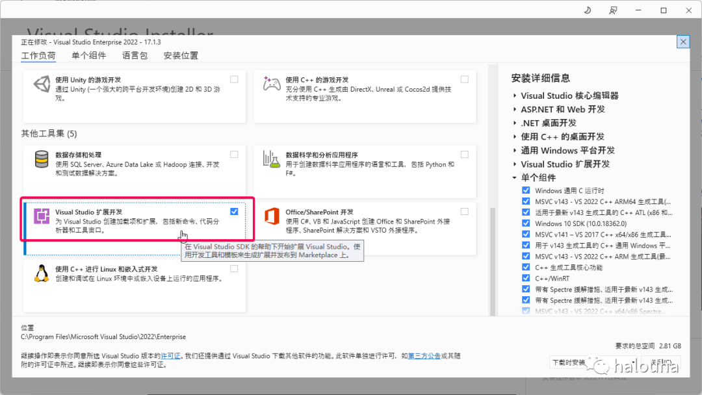This screenshot has width=702, height=395.
Task: Collapse the individual components (单个组件) section
Action: (x=515, y=177)
